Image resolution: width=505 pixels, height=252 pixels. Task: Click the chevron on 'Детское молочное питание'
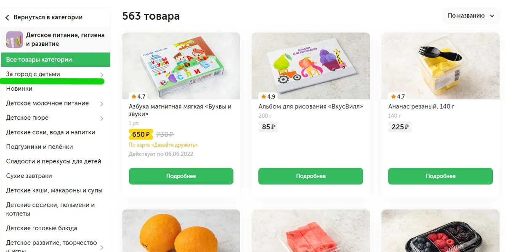(x=101, y=103)
